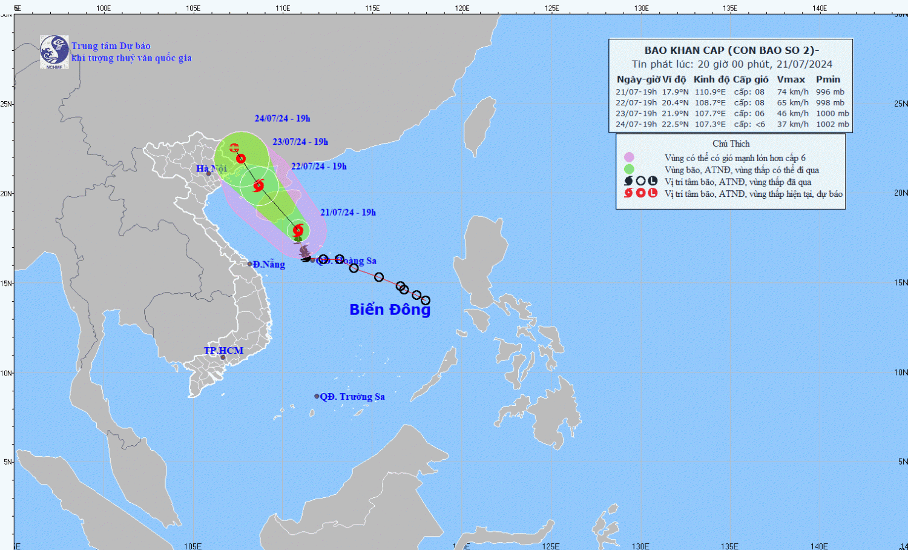Select the easternmost black past-track circle
908x550 pixels.
[426, 300]
